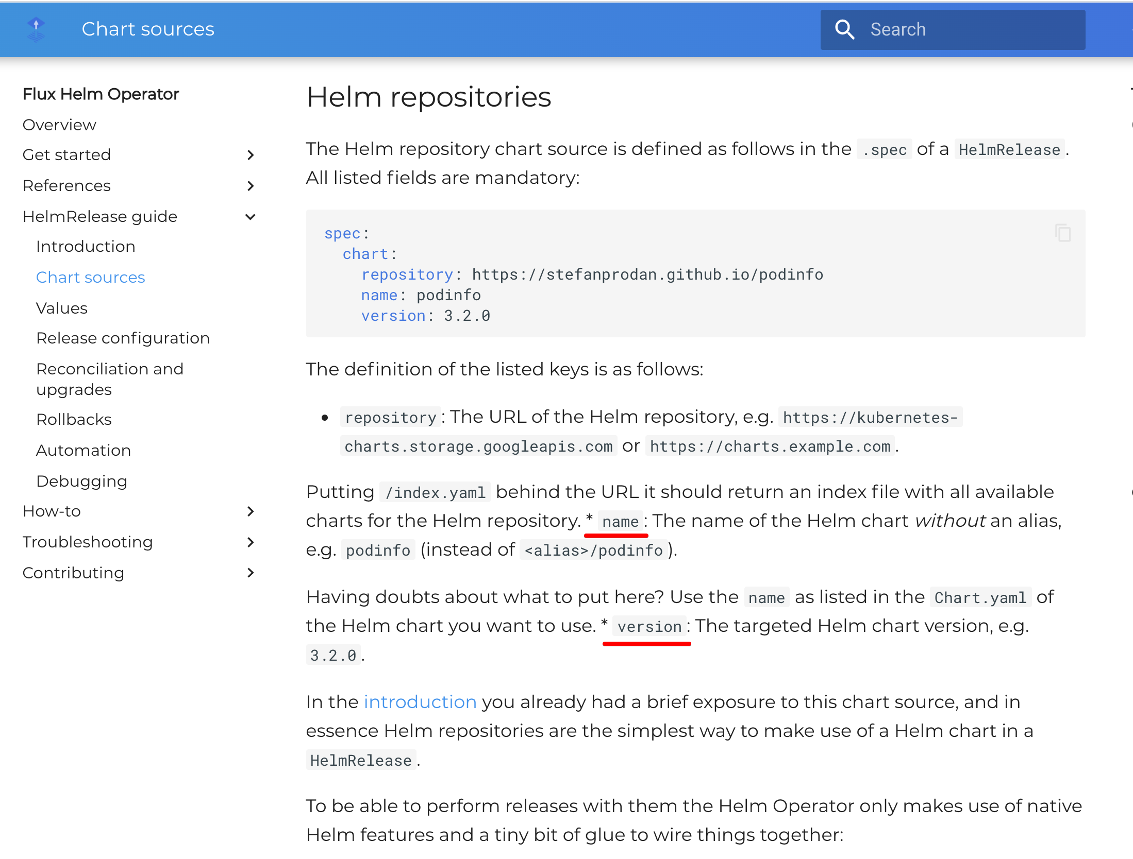The width and height of the screenshot is (1133, 859).
Task: Click References navigation label
Action: click(x=67, y=185)
